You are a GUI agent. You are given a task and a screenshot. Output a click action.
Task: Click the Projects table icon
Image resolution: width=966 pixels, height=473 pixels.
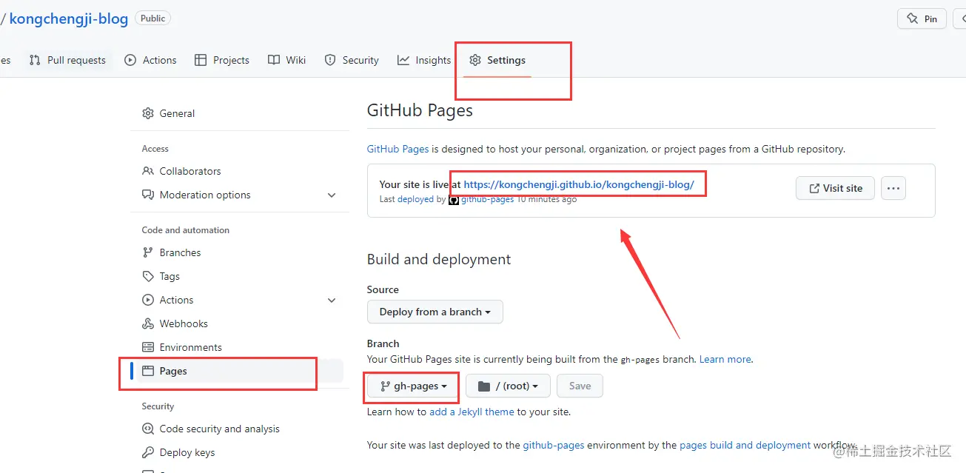click(x=201, y=60)
